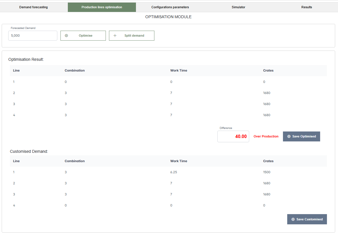Click gear icon in Save Optimised button

[x=289, y=137]
